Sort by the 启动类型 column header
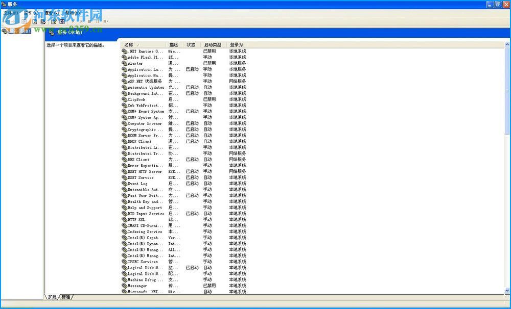This screenshot has height=309, width=511. (x=213, y=45)
